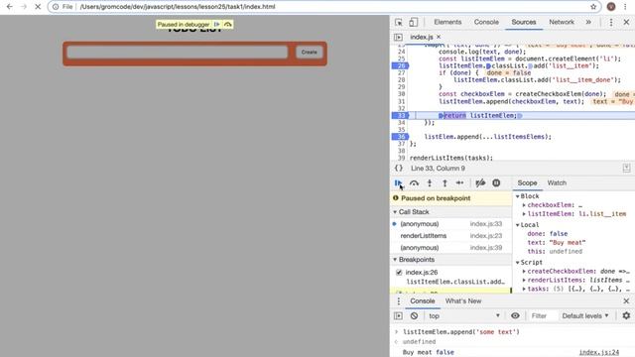Resume from the page overlay button
Viewport: 635px width, 357px height.
coord(217,24)
